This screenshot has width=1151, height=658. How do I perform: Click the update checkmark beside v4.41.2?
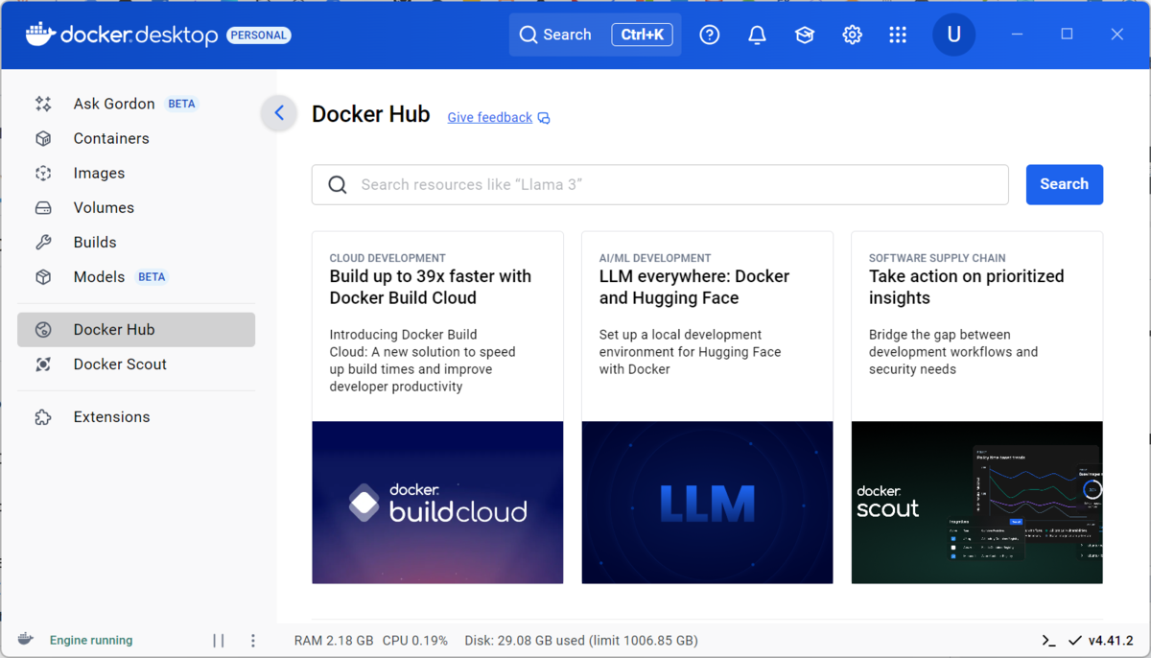point(1075,640)
